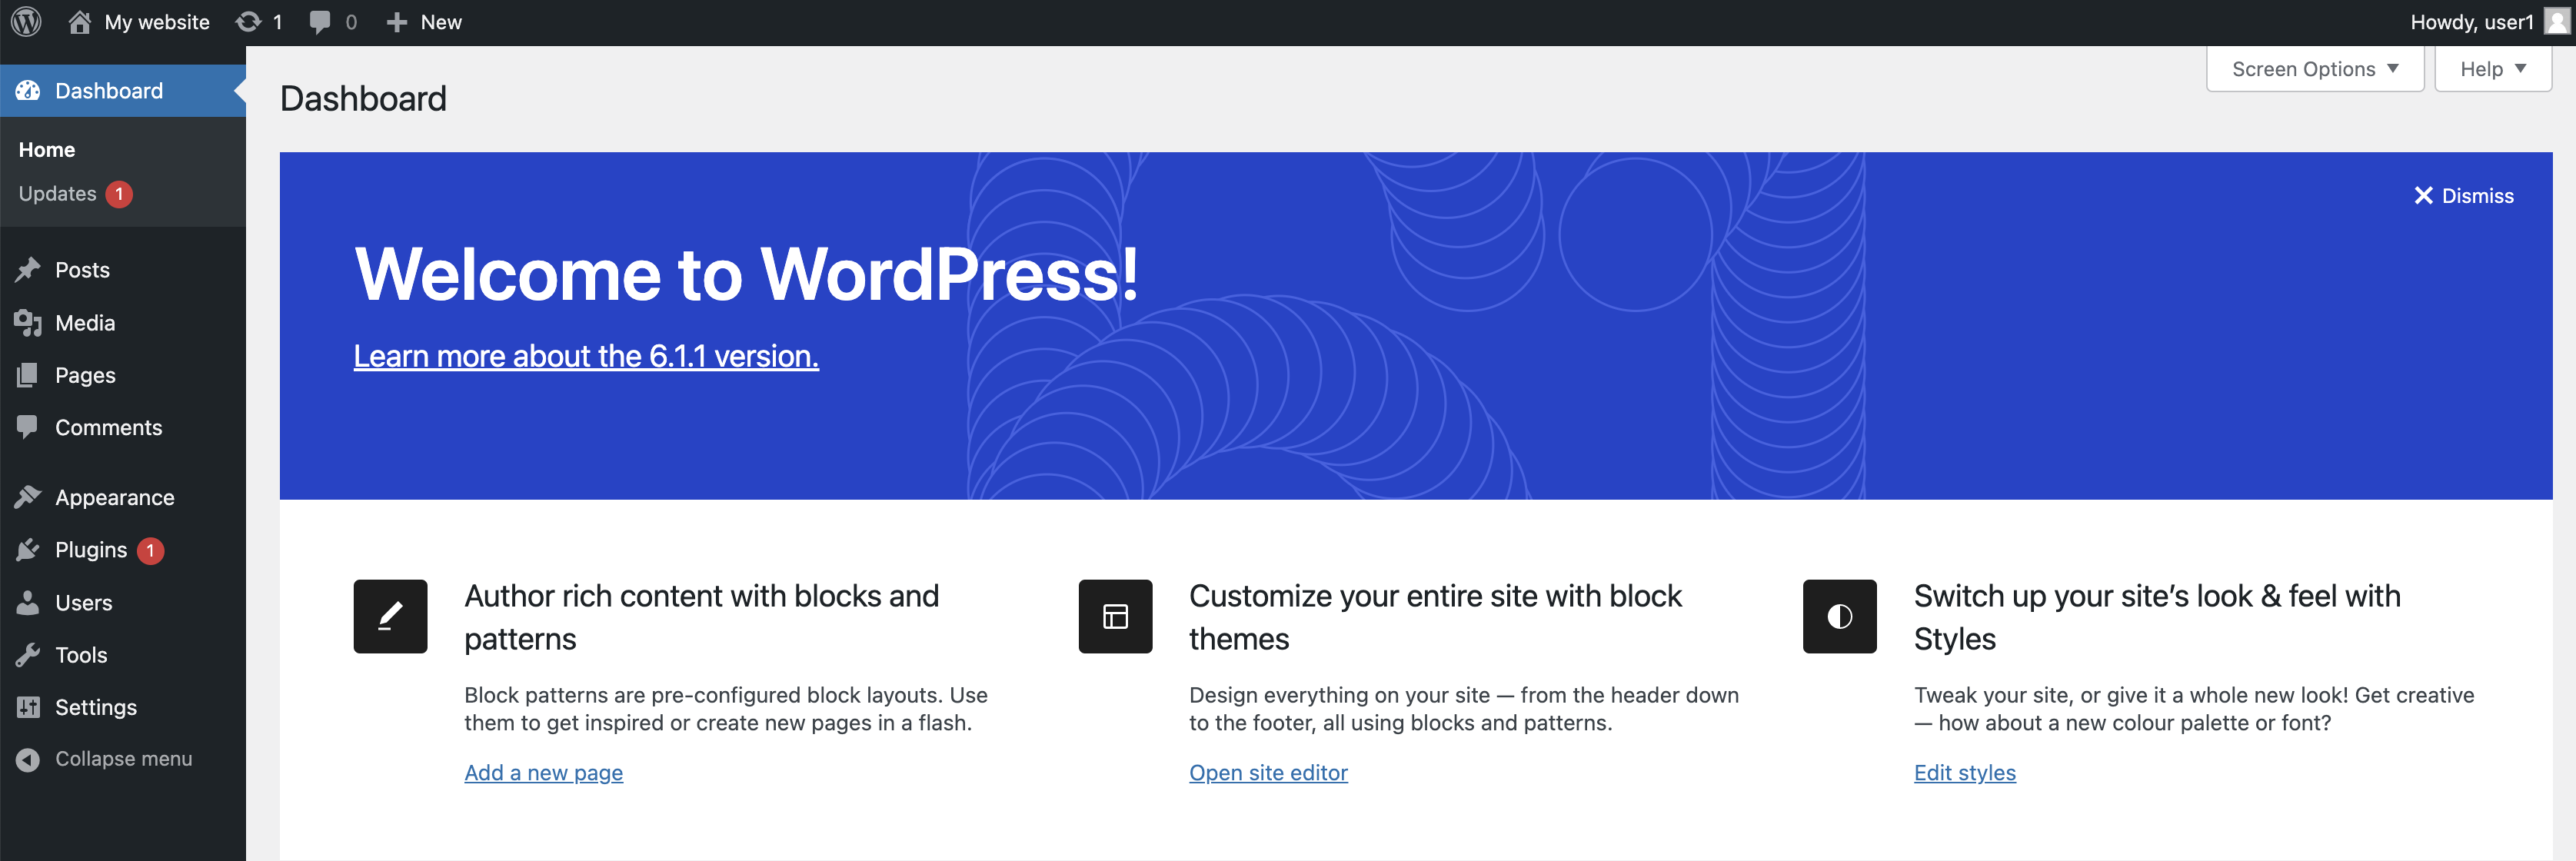The image size is (2576, 861).
Task: Click the user avatar icon
Action: [x=2556, y=22]
